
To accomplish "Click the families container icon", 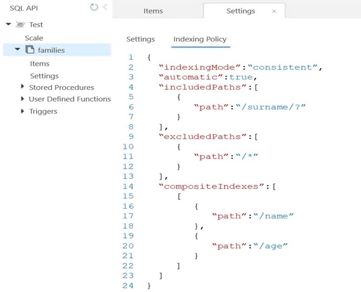I will (x=30, y=50).
